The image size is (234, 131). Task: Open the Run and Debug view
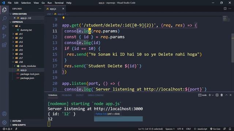(4, 27)
